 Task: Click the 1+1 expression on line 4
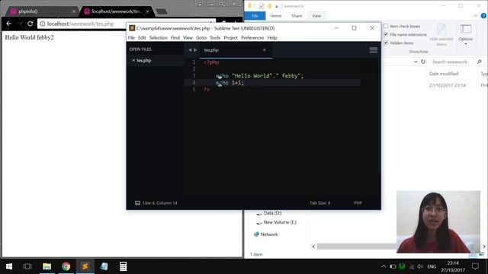coord(236,83)
